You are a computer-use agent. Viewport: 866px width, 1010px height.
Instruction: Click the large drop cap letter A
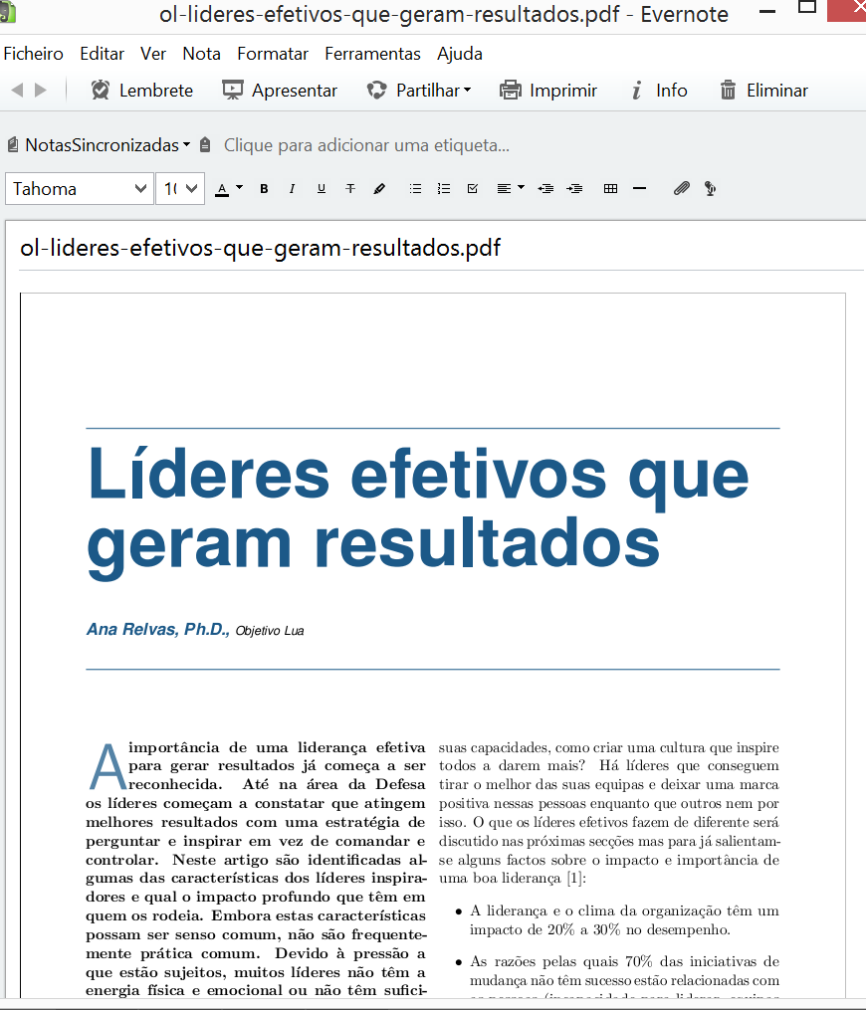point(108,766)
